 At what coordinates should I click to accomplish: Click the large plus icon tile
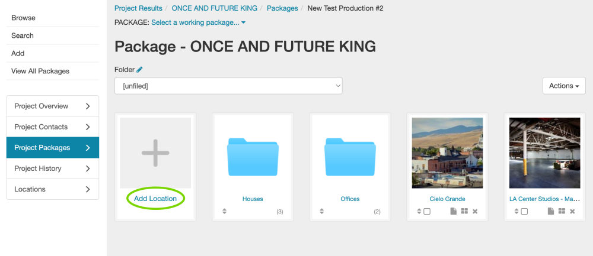point(155,153)
